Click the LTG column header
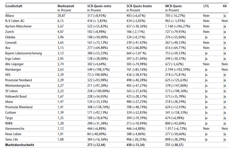Screen dimensions: 233x151 206,6
